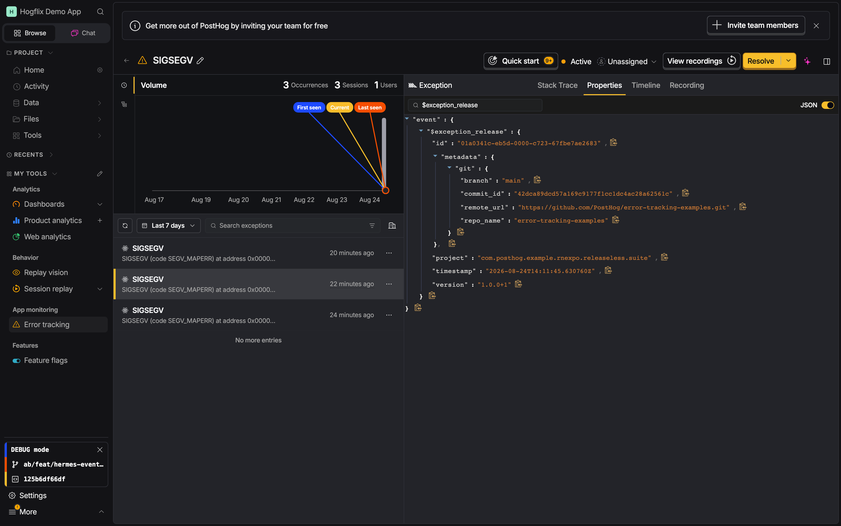Copy the timestamp value

pos(608,270)
